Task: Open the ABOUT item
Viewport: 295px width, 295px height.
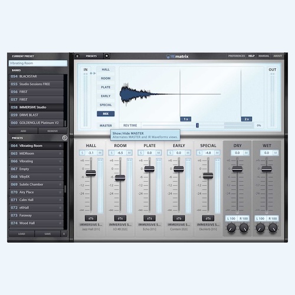Action: (x=277, y=56)
